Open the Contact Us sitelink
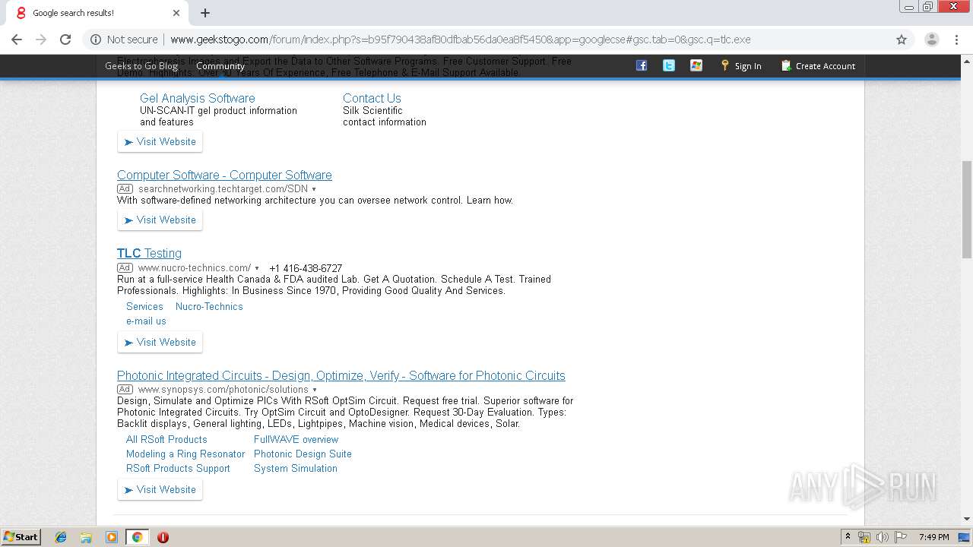The image size is (973, 547). pos(372,98)
